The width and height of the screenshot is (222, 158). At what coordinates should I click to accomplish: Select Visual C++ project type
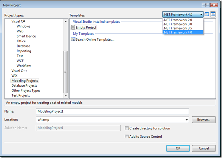19,71
